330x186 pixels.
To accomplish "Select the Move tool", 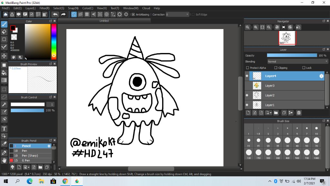I will click(x=4, y=56).
